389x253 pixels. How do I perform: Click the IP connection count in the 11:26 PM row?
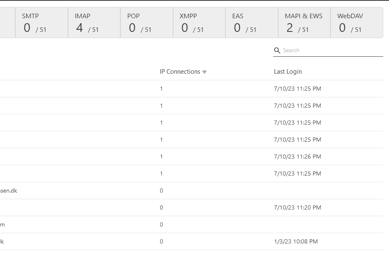[x=161, y=157]
